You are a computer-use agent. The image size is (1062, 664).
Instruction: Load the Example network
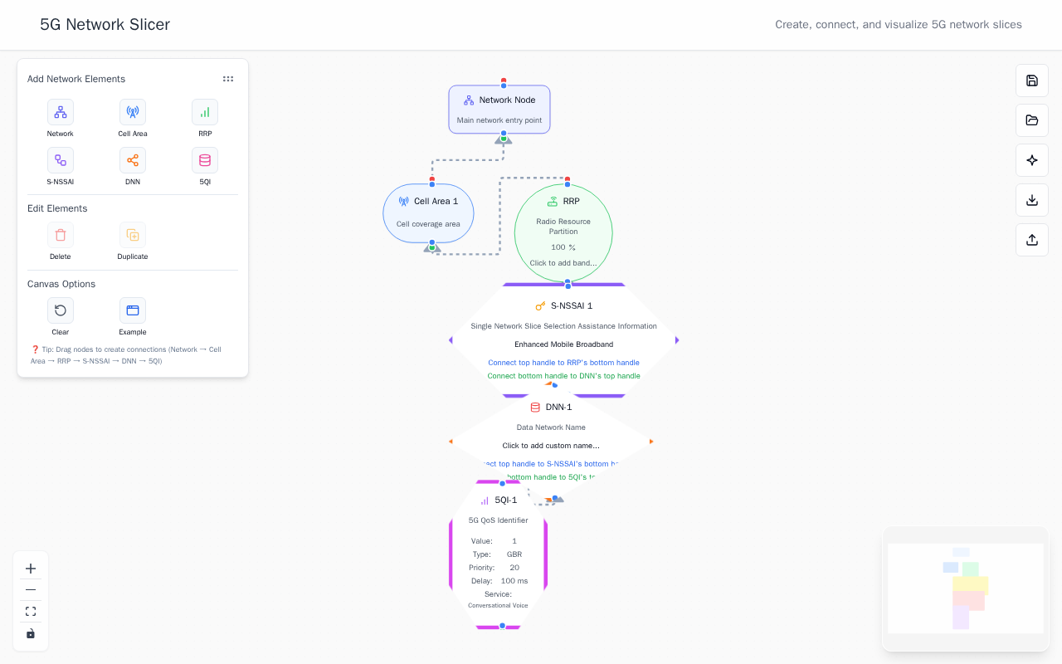(133, 311)
